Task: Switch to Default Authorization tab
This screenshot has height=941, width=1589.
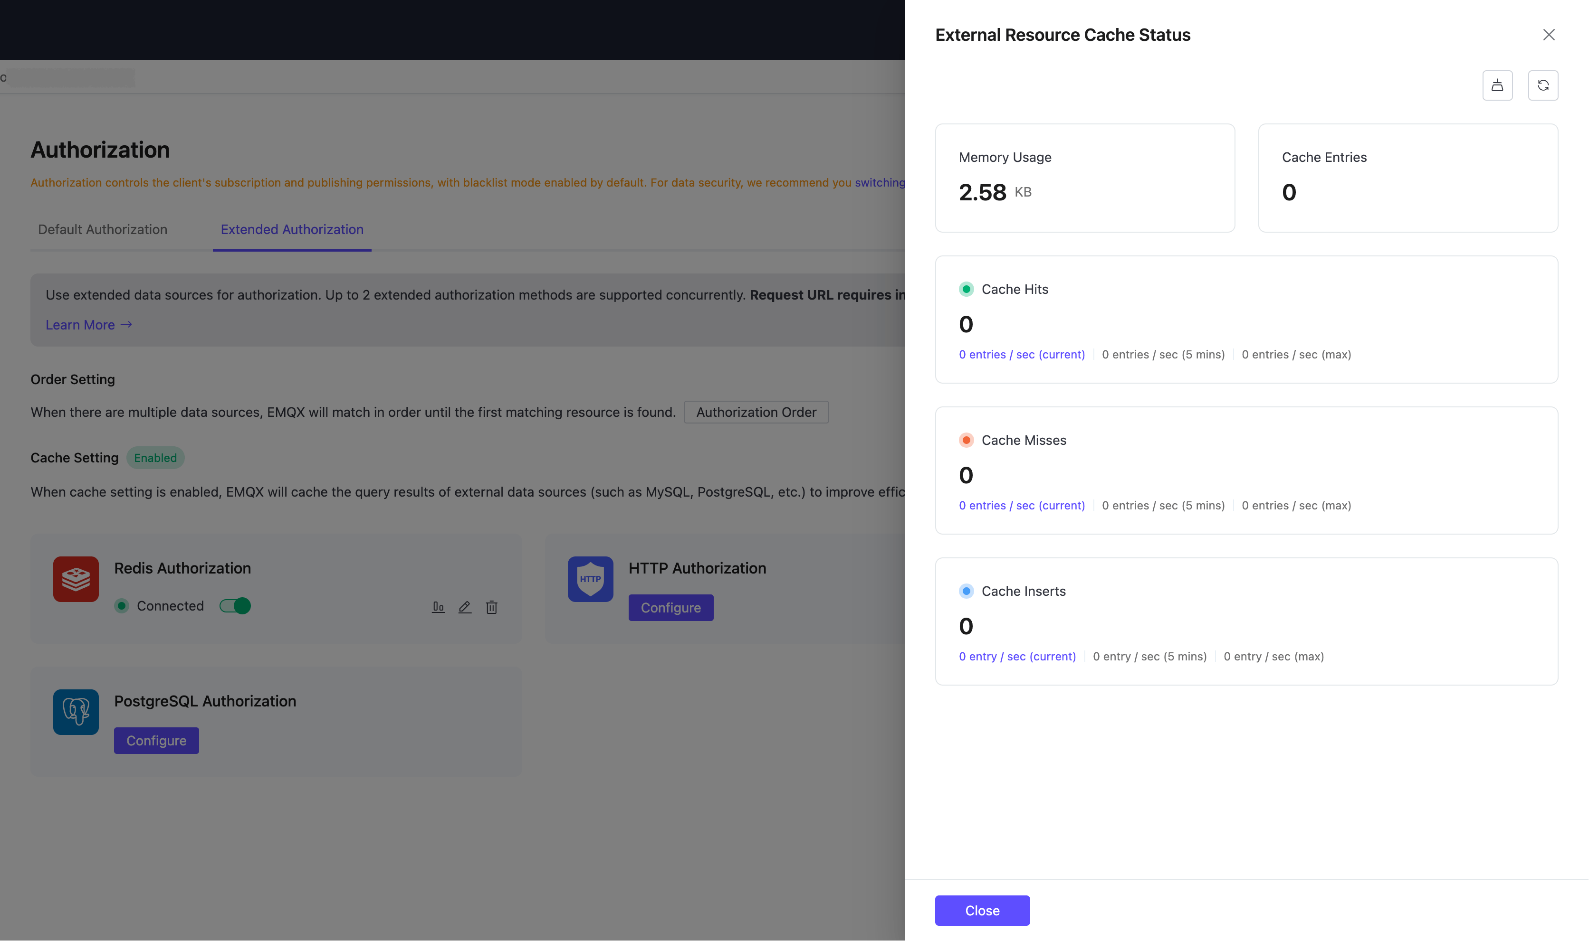Action: 103,229
